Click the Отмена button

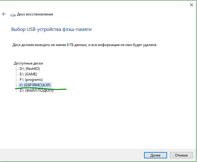tap(181, 155)
